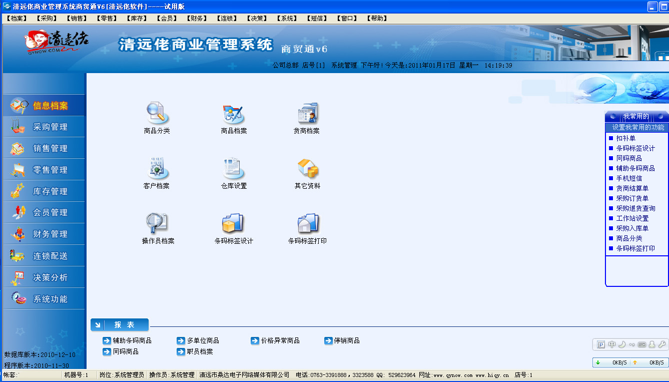669x382 pixels.
Task: Open the 【财务】 menu
Action: tap(196, 19)
